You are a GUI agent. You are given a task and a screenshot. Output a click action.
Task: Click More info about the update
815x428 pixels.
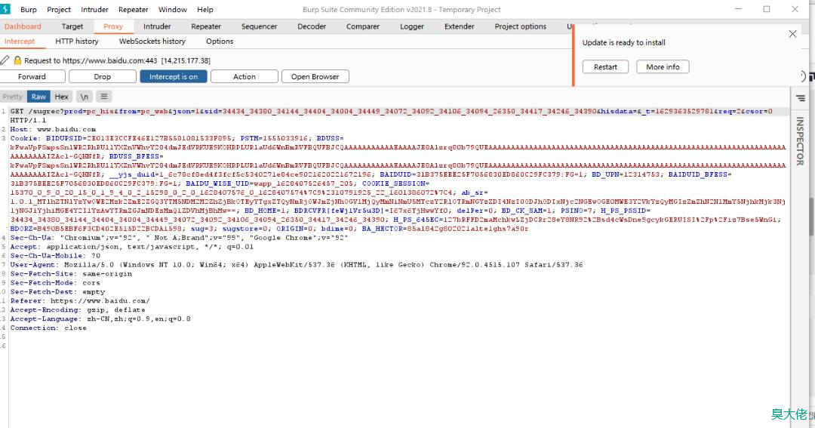coord(663,66)
